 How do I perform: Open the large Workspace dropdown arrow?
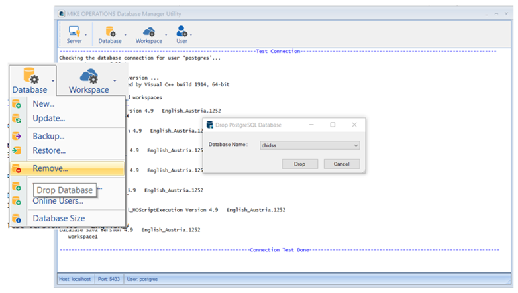(115, 80)
